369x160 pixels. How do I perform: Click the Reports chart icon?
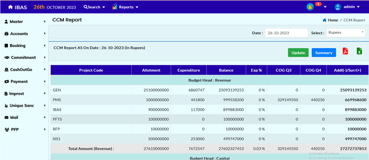(x=114, y=7)
